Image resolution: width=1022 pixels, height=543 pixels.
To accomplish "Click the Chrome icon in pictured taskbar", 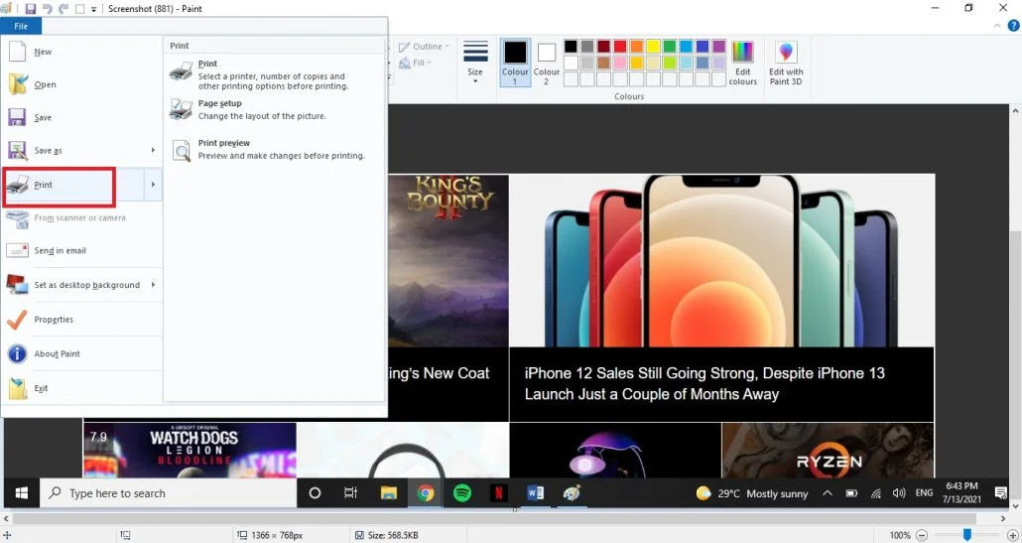I will tap(425, 492).
